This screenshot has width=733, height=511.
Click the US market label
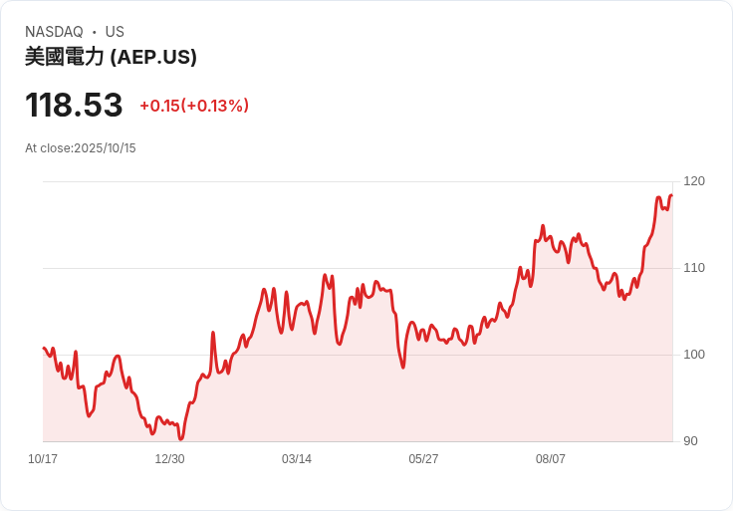coord(115,32)
